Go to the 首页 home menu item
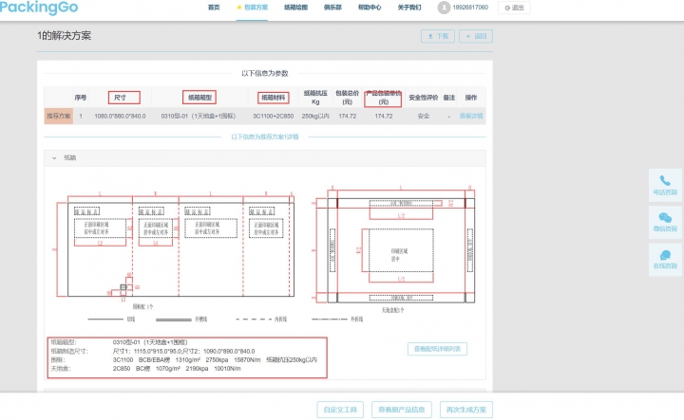 point(214,8)
